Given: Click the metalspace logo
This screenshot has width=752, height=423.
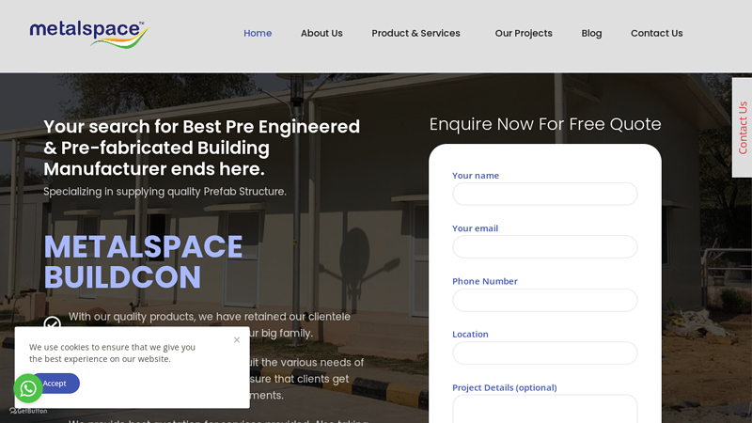Looking at the screenshot, I should (x=89, y=34).
